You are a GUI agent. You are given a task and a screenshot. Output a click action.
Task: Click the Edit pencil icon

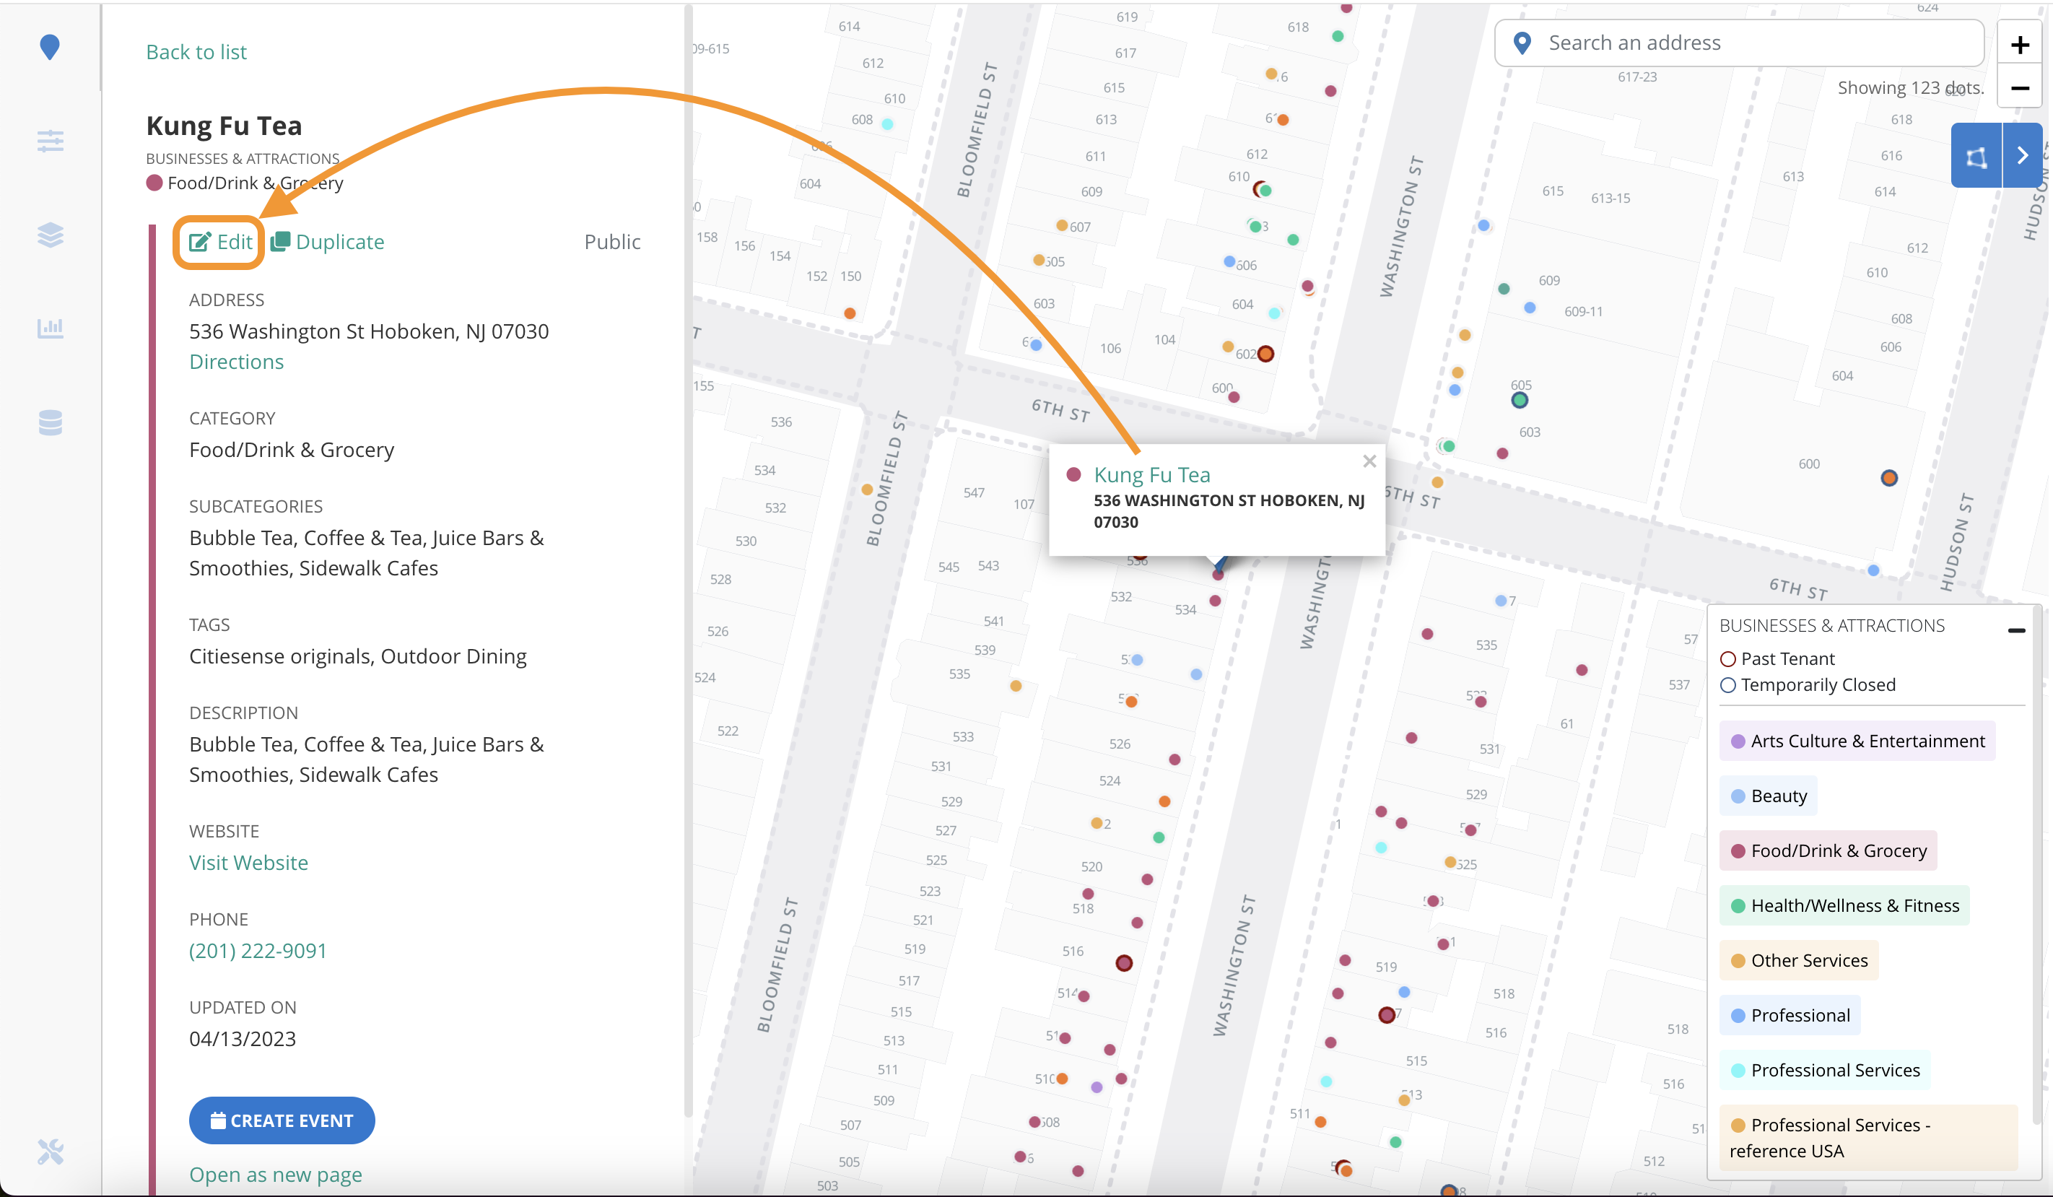199,242
